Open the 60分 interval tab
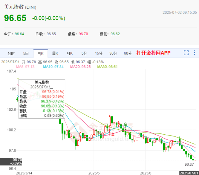This screenshot has width=199, height=175. tap(128, 53)
